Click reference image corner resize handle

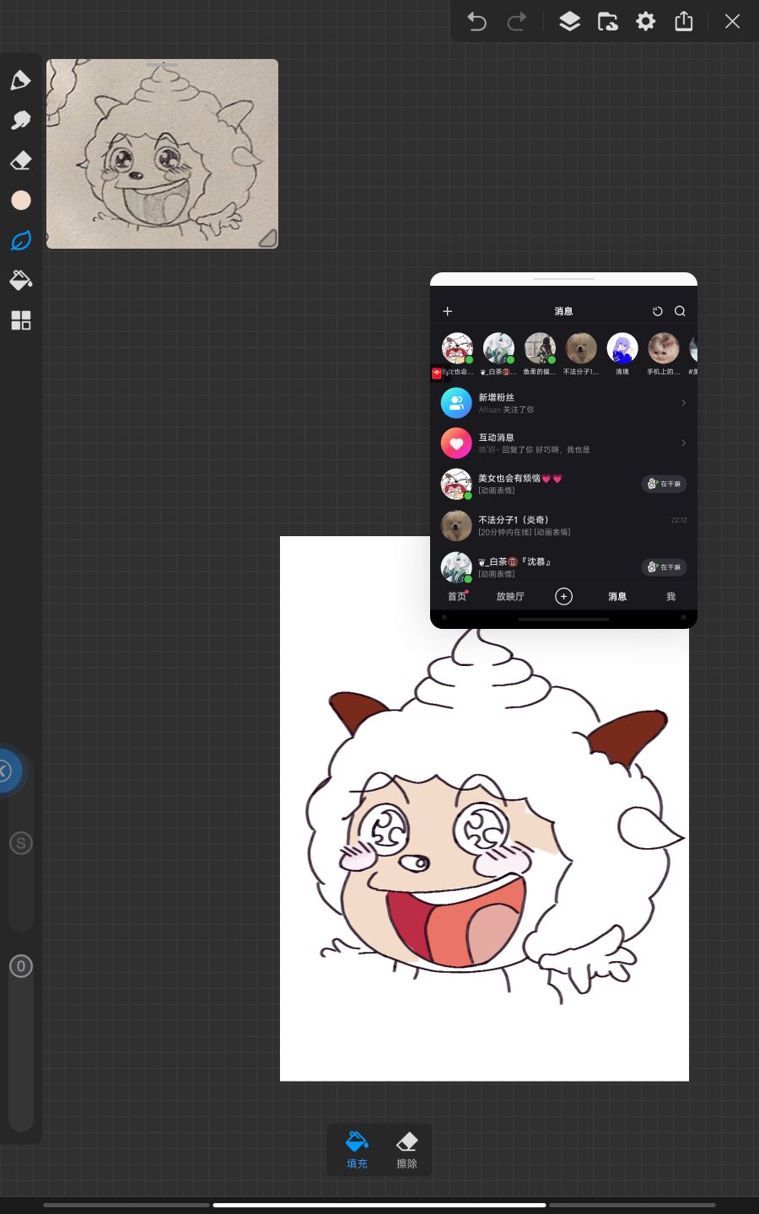[267, 239]
